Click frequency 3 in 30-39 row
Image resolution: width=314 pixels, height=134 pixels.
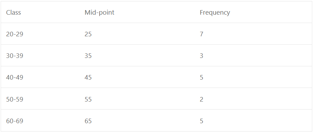point(202,56)
